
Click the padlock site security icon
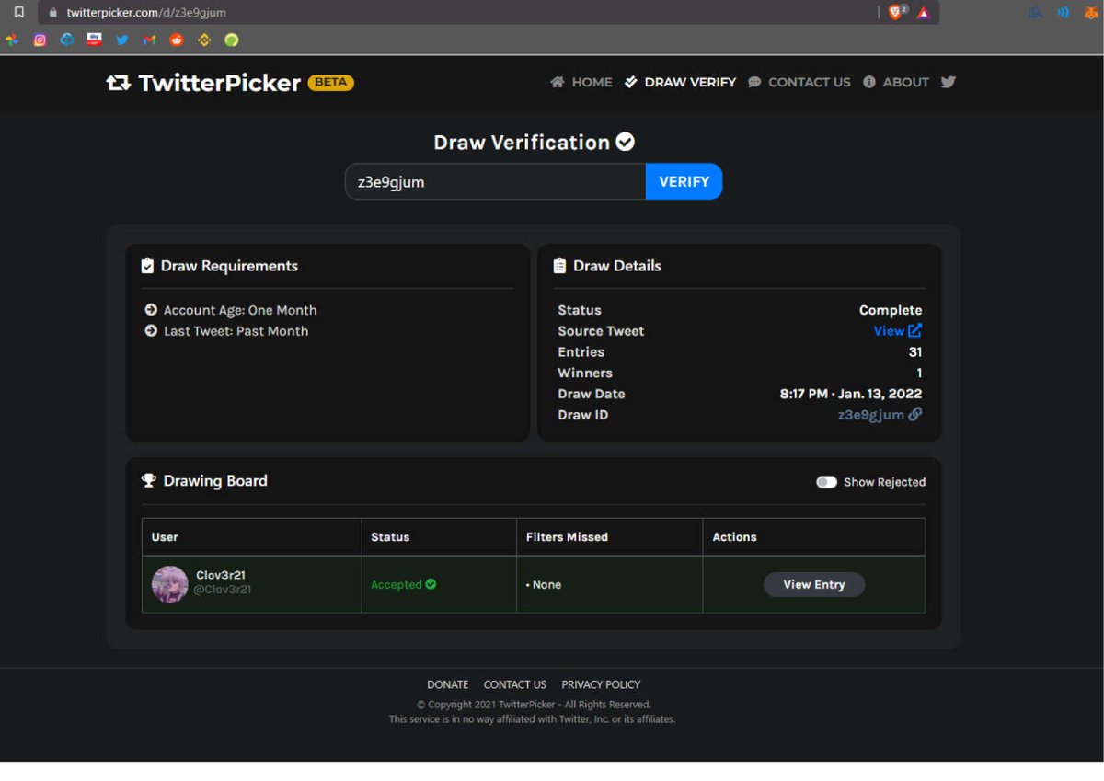[x=52, y=13]
